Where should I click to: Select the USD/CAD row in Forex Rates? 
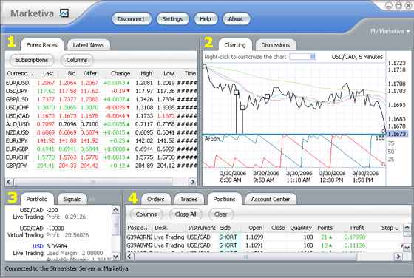pos(101,116)
